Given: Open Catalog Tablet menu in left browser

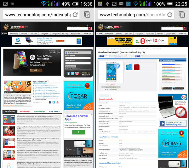Looking at the screenshot, I should pos(55,34).
